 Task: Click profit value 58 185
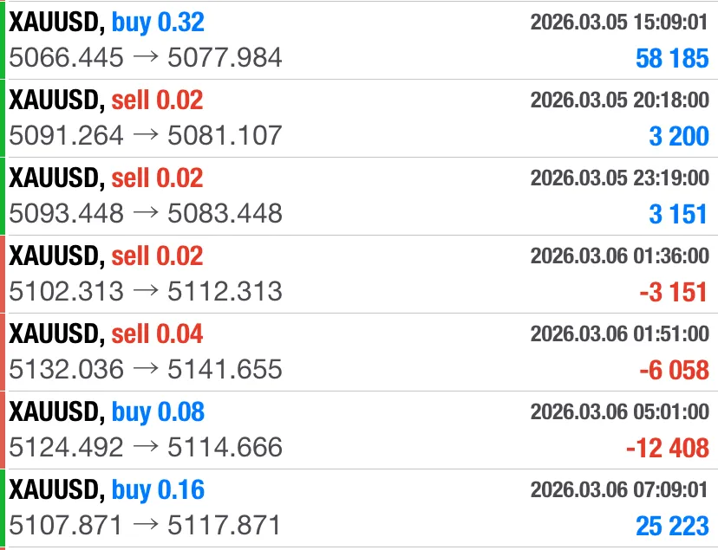tap(672, 58)
